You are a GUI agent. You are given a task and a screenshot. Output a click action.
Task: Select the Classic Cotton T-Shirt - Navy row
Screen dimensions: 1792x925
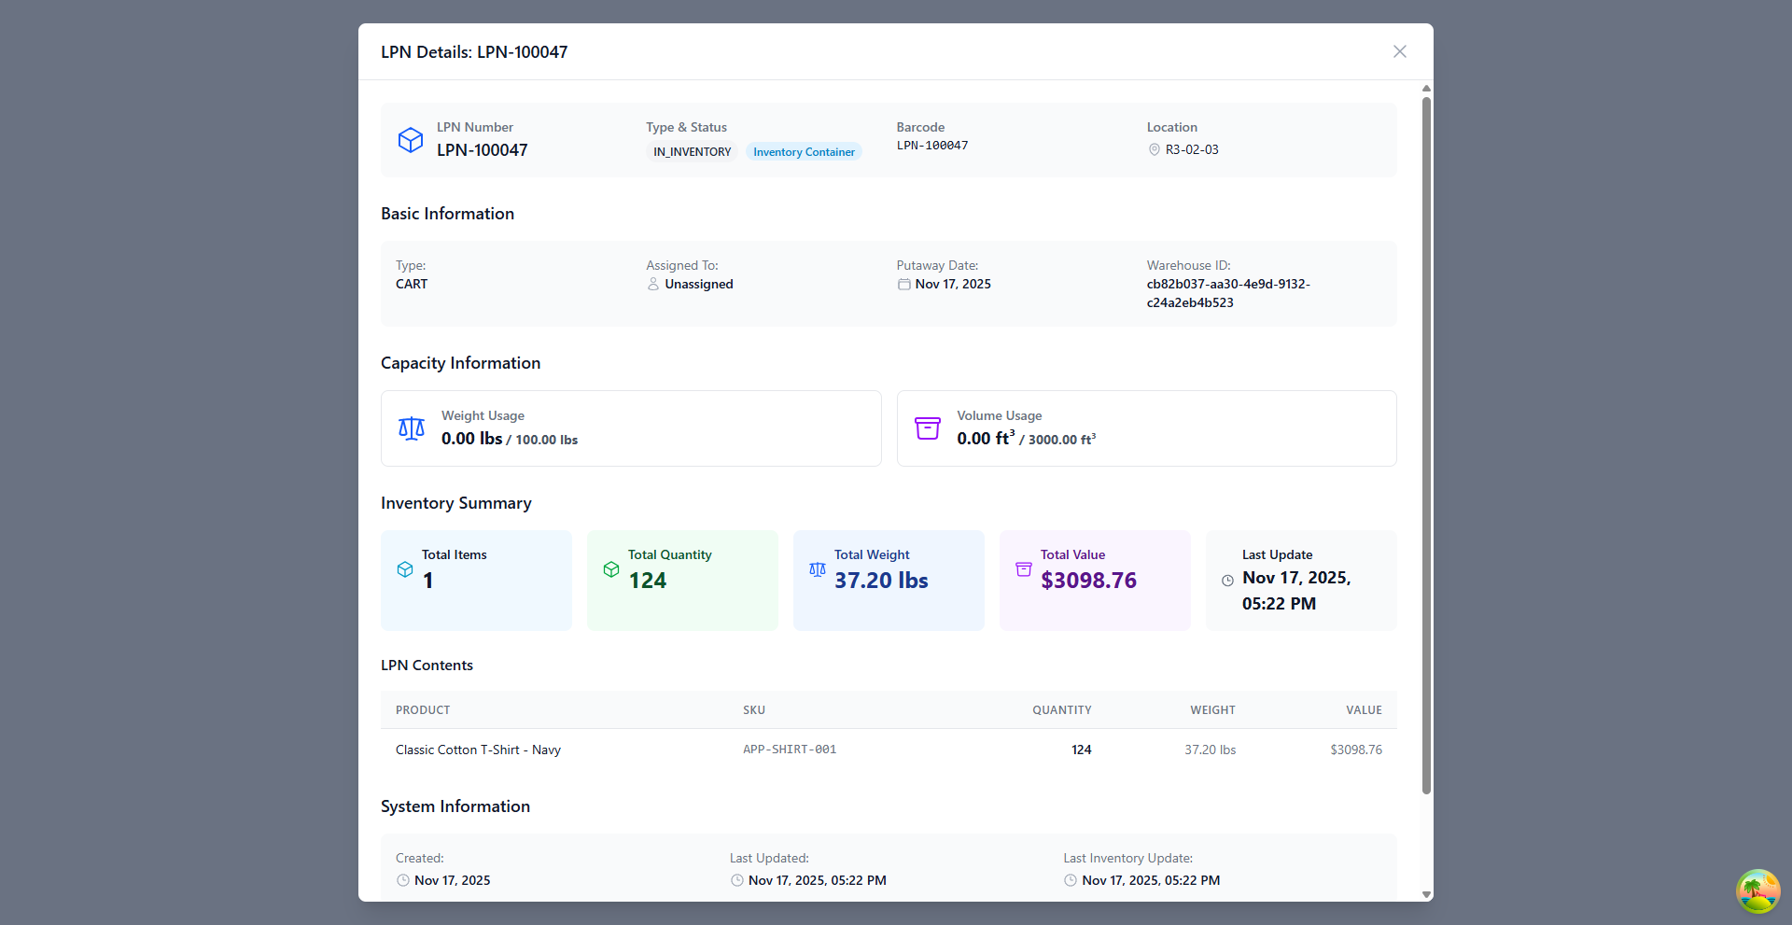[x=478, y=750]
